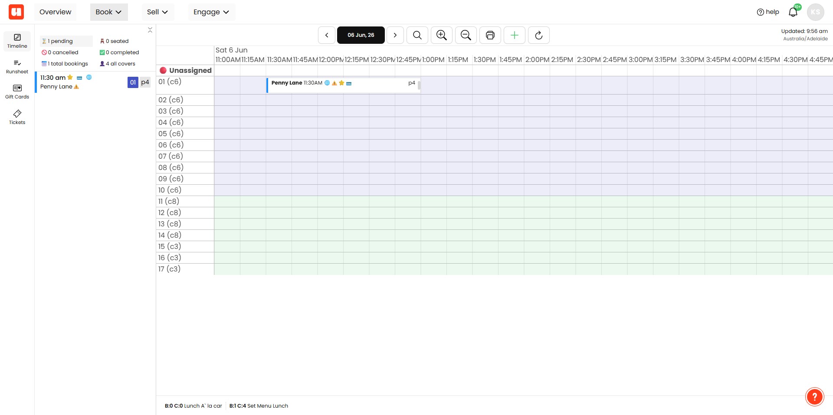
Task: Click the star icon on the timeline booking
Action: 341,83
